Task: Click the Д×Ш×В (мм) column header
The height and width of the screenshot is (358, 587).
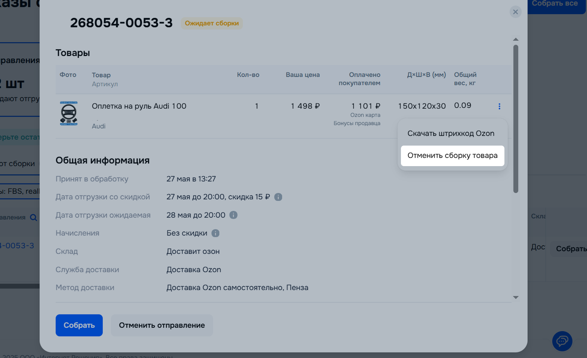Action: click(427, 75)
